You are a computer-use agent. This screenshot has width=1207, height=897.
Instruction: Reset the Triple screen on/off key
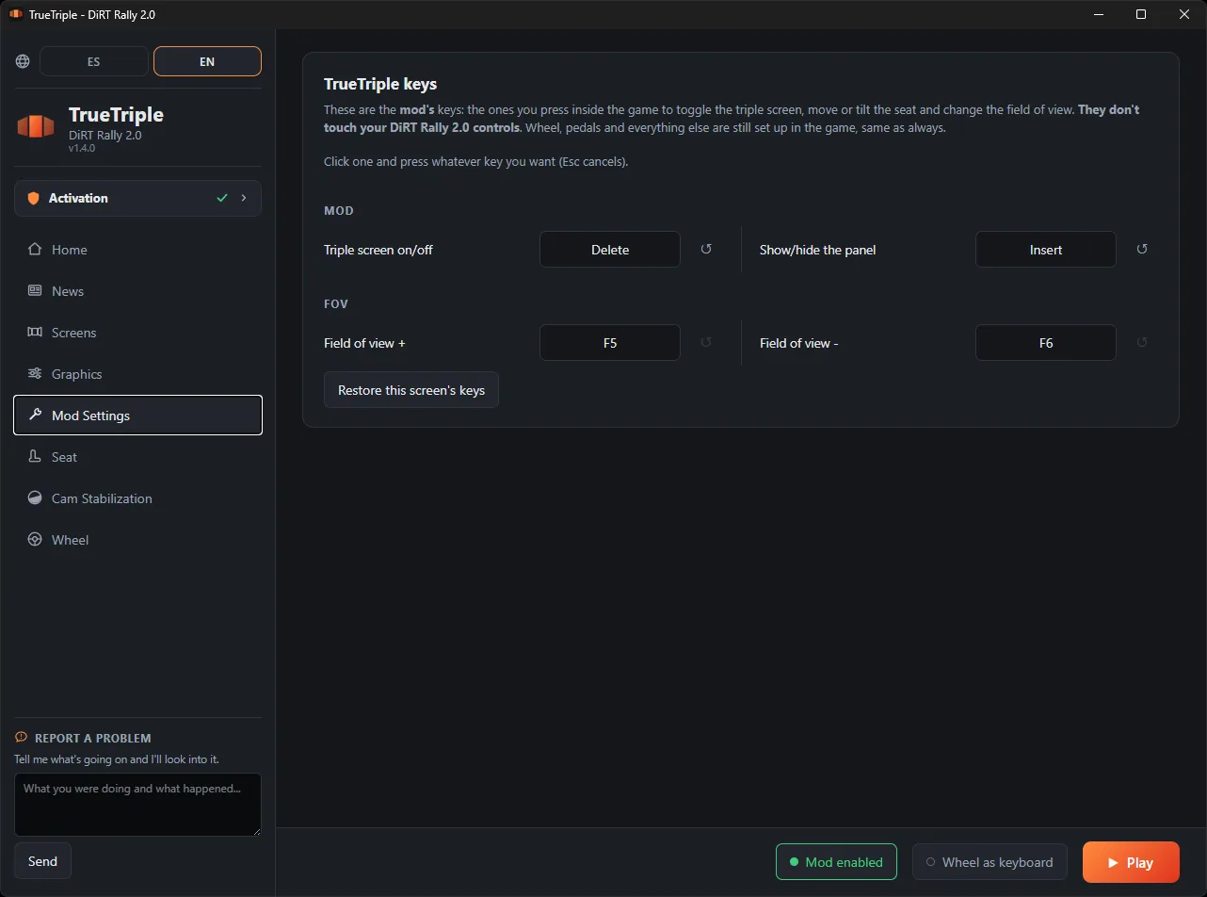(706, 250)
